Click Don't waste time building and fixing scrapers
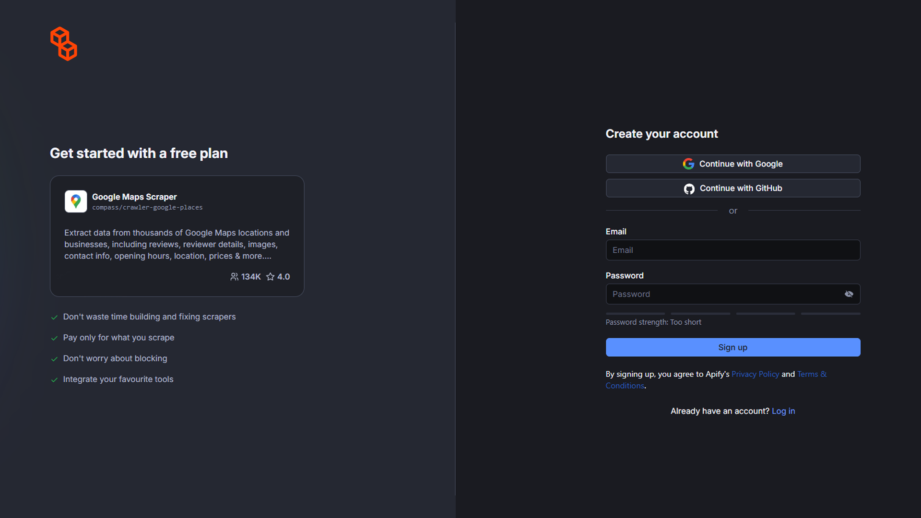The width and height of the screenshot is (921, 518). coord(149,317)
